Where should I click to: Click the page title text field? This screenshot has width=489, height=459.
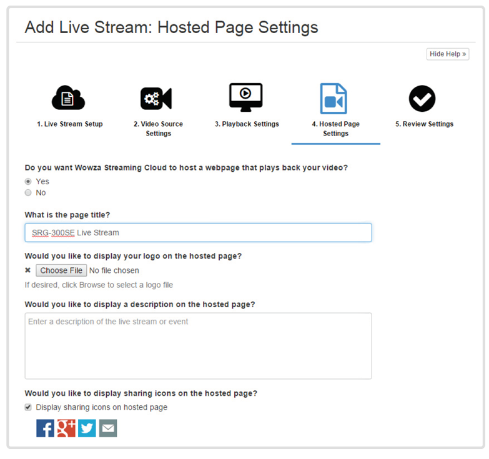click(x=198, y=232)
